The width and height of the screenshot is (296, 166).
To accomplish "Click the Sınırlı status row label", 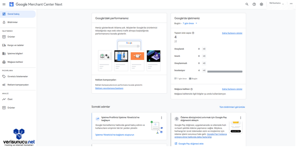I will (177, 56).
